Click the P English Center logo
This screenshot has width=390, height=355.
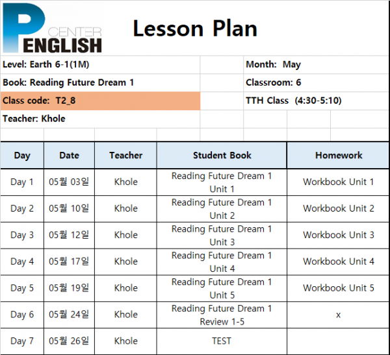[x=52, y=28]
